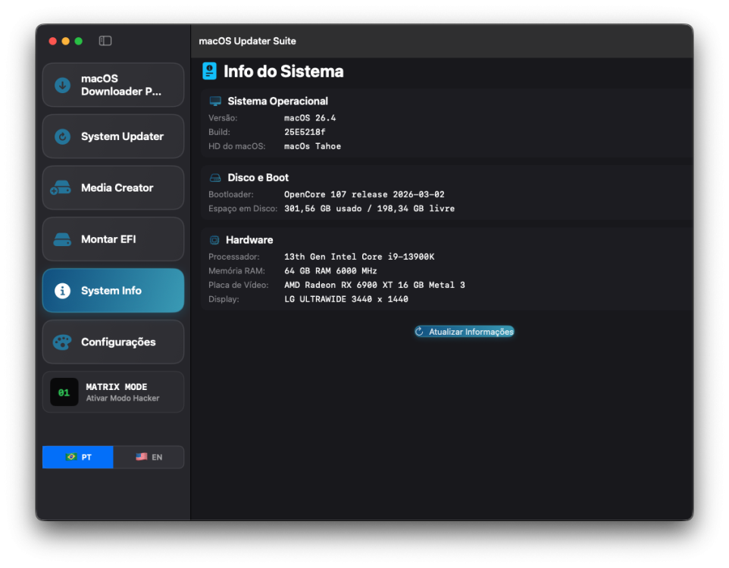Click the monitor icon beside Sistema Operacional
Image resolution: width=729 pixels, height=568 pixels.
[x=215, y=101]
